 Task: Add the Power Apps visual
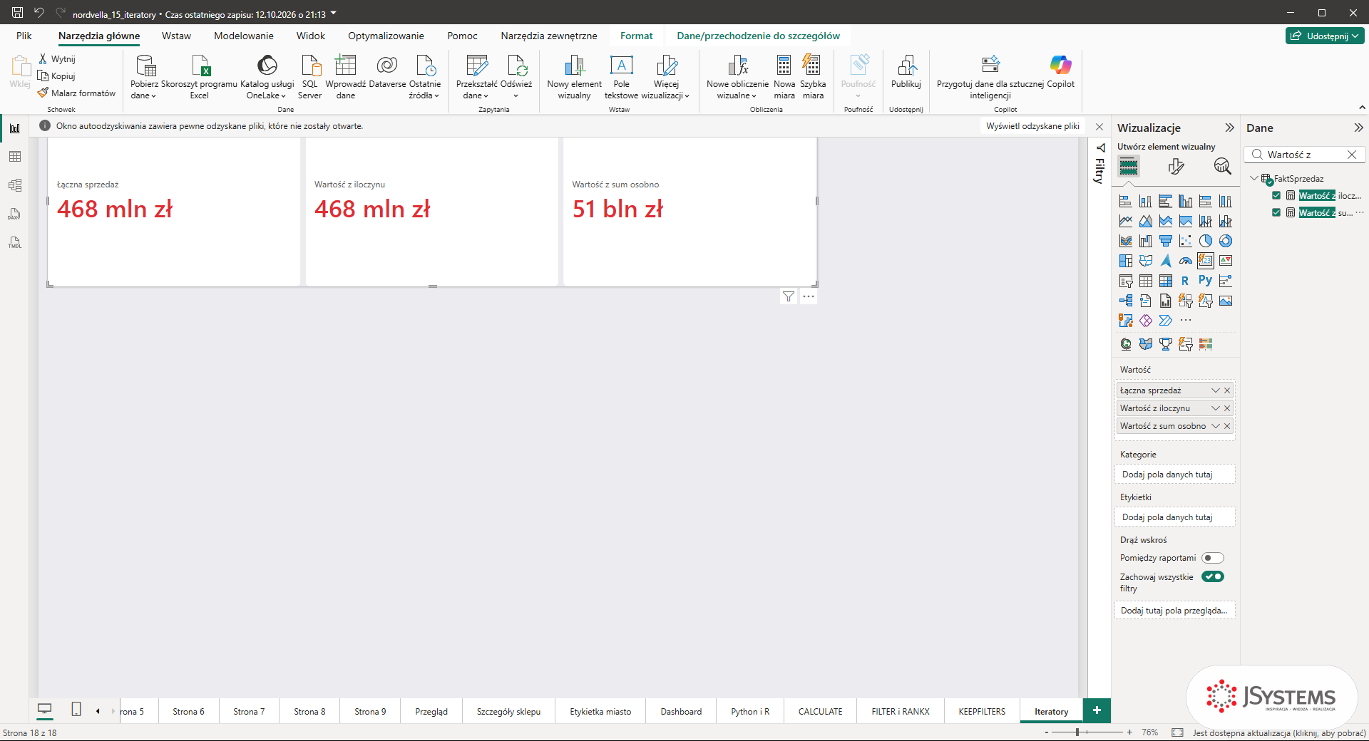[x=1145, y=321]
